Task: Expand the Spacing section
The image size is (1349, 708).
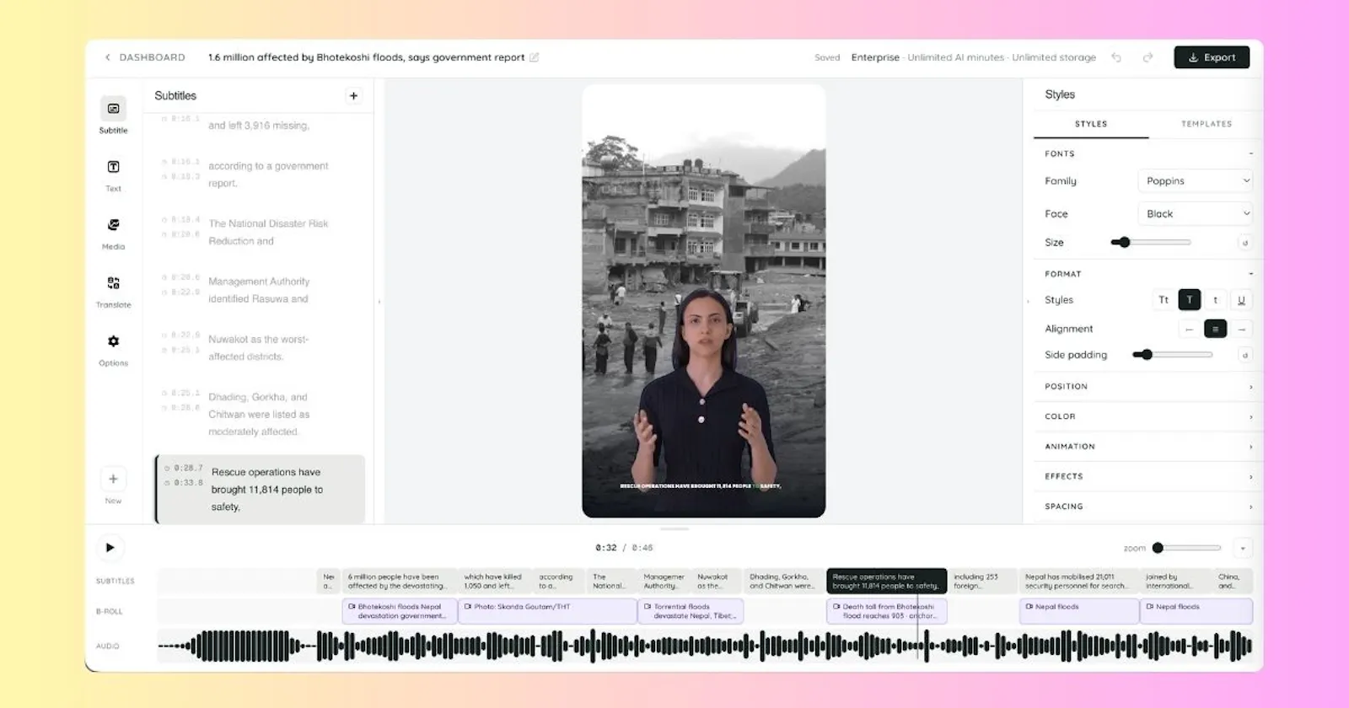Action: [1148, 507]
